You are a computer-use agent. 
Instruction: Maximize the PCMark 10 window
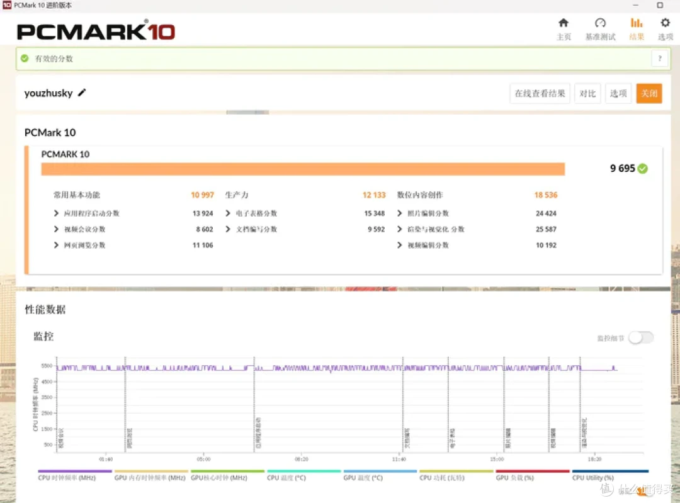[x=660, y=5]
